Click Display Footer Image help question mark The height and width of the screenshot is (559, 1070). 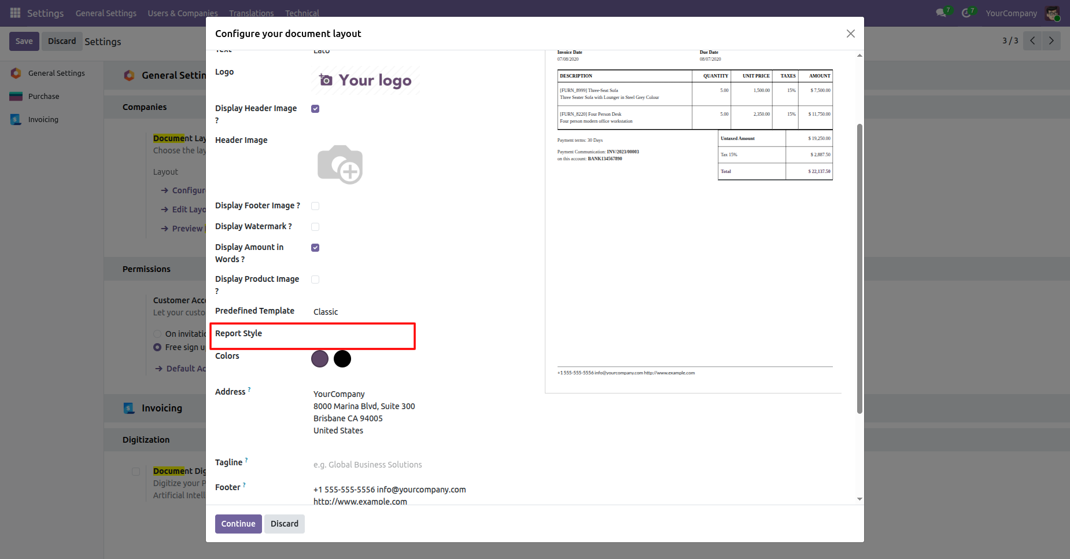coord(298,205)
